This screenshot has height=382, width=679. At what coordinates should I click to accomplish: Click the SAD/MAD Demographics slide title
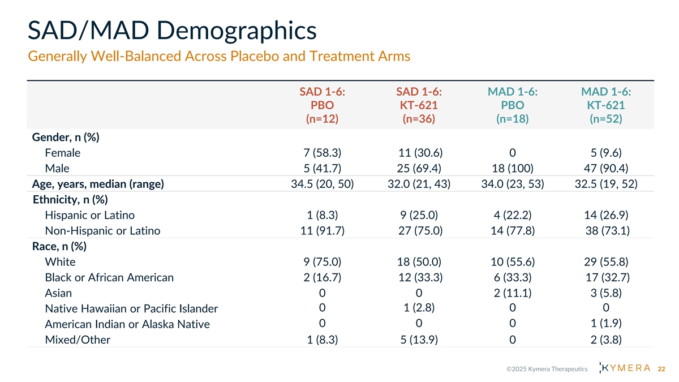click(x=171, y=31)
